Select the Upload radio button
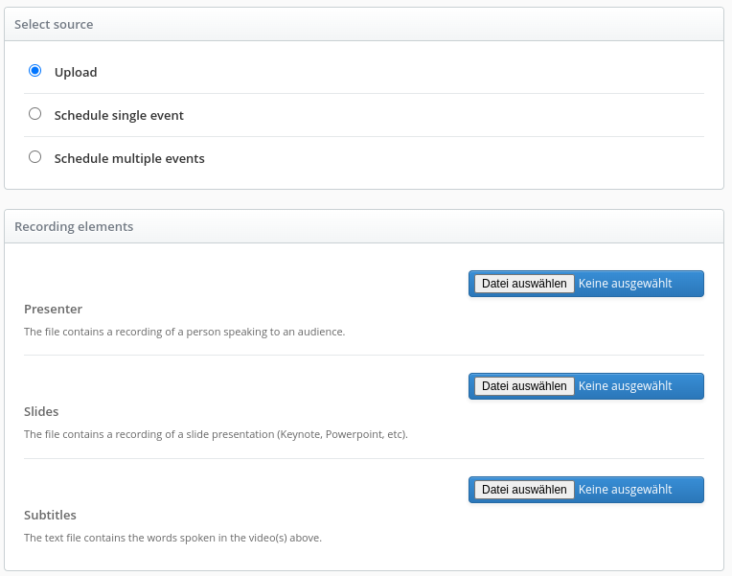The height and width of the screenshot is (576, 732). pos(35,71)
